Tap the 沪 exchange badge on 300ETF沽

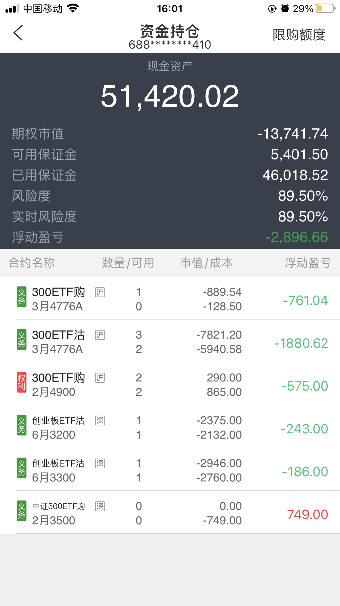coord(100,335)
